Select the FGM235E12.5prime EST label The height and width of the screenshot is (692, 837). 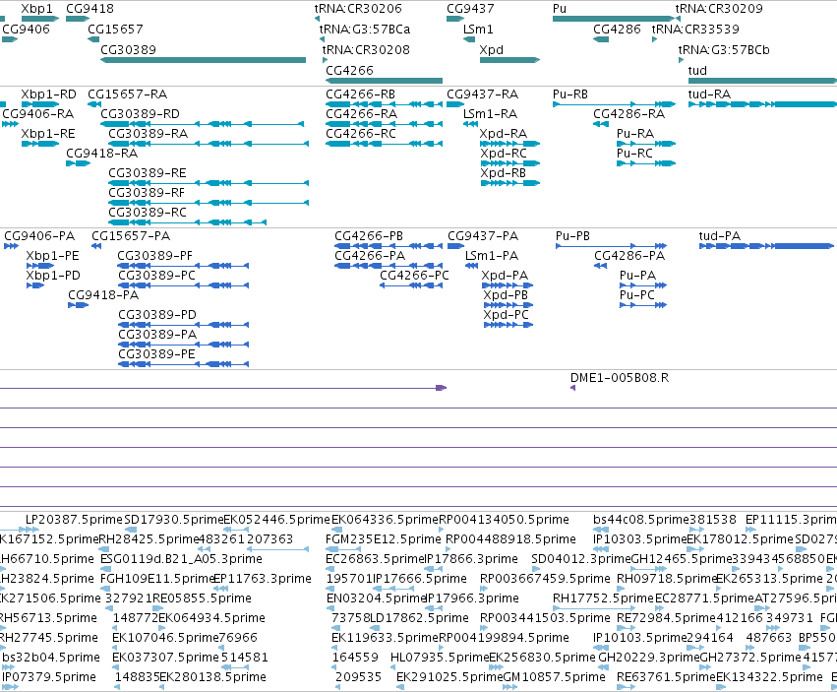tap(384, 539)
